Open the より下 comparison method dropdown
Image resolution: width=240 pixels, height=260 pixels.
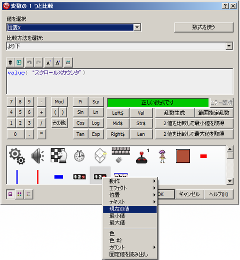pyautogui.click(x=229, y=46)
